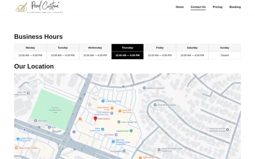
Task: Select the Stuart Plaza shopping mall marker
Action: [x=18, y=139]
